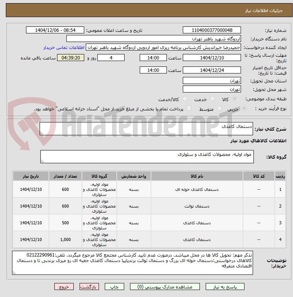Select دستمال کاغذی name in row 4

(197, 239)
